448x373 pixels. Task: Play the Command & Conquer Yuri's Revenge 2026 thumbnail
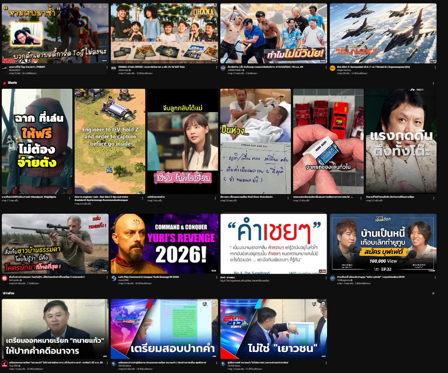click(x=164, y=243)
